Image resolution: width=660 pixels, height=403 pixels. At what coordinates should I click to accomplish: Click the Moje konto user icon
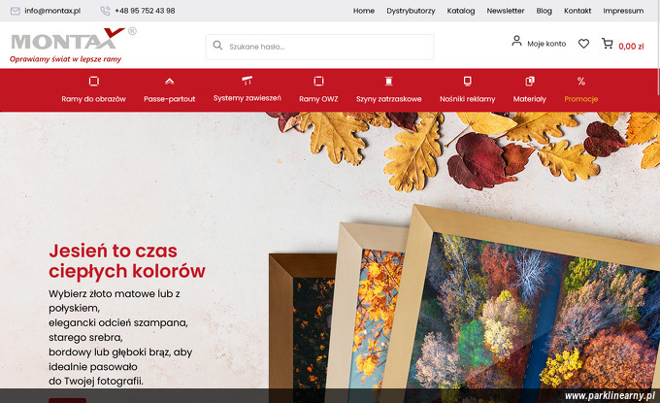516,41
